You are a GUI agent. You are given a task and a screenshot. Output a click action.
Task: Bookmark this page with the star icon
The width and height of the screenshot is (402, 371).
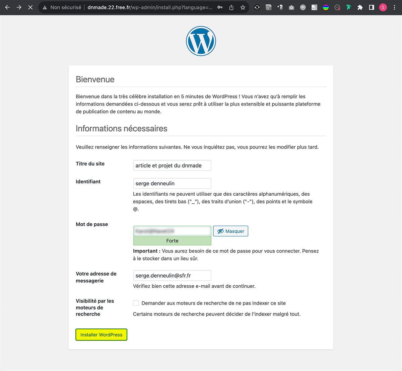click(243, 7)
